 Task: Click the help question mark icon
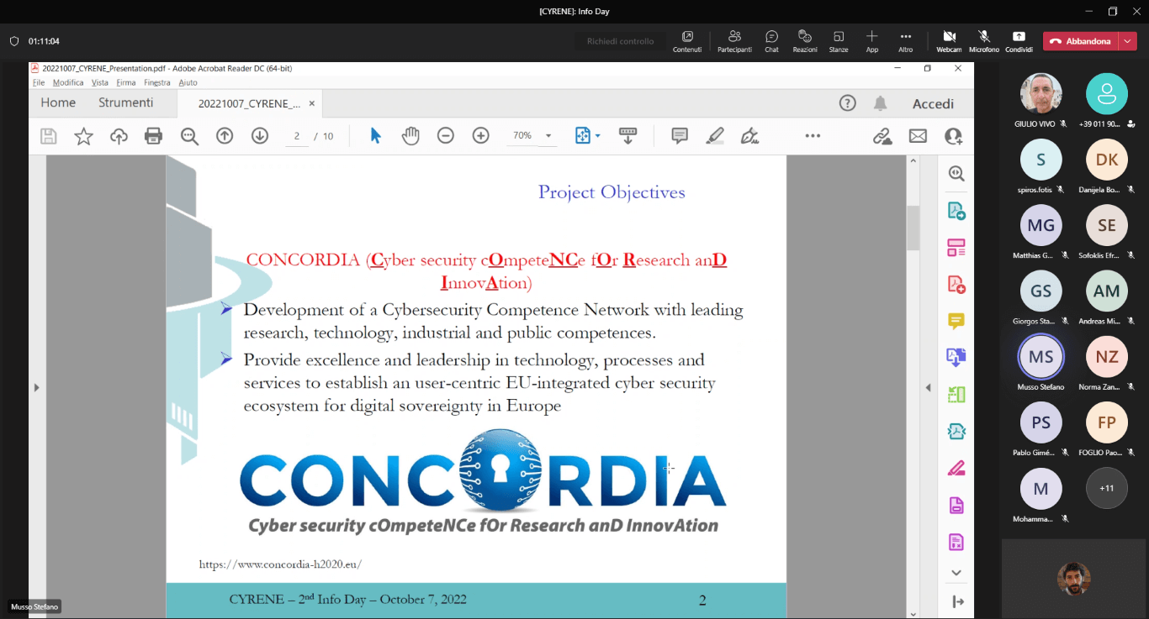848,103
